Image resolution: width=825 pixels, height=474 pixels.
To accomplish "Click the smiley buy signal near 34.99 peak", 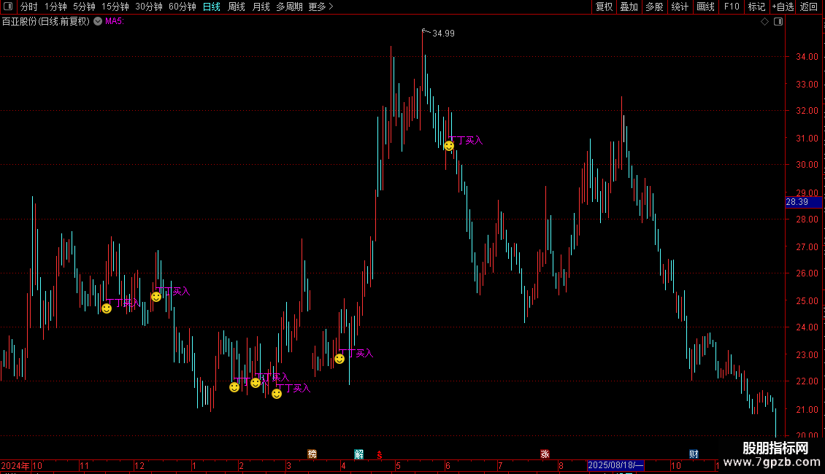I will (449, 146).
